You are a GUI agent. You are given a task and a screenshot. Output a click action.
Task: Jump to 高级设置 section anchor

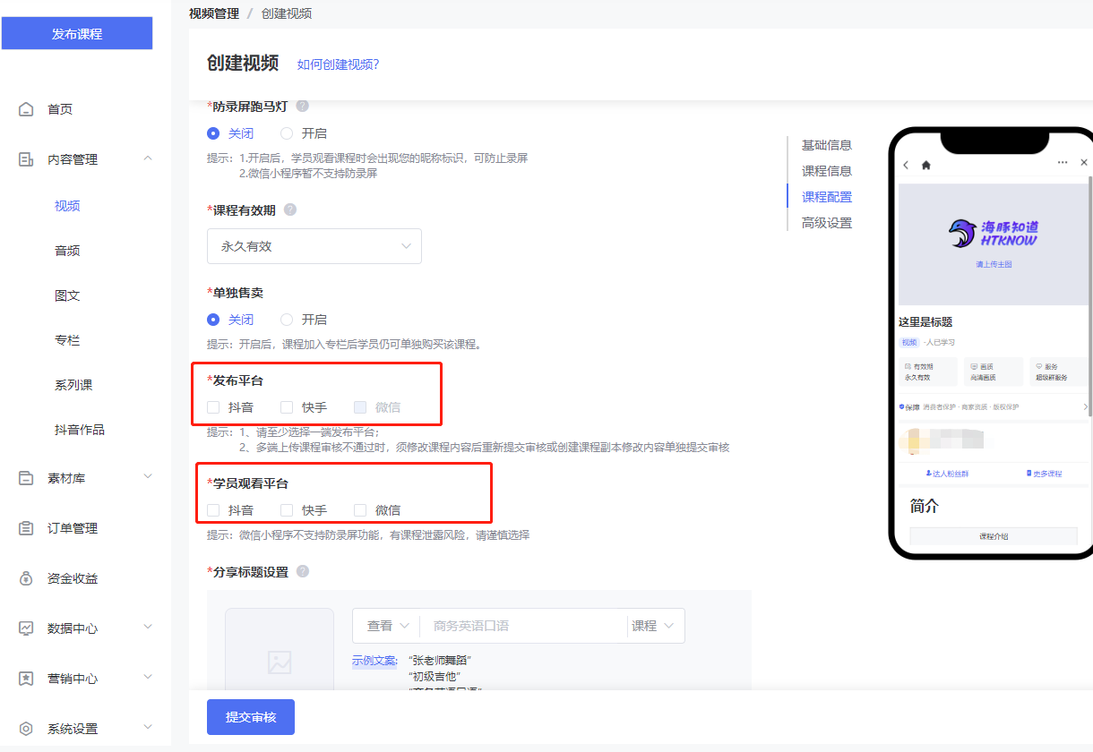(827, 223)
